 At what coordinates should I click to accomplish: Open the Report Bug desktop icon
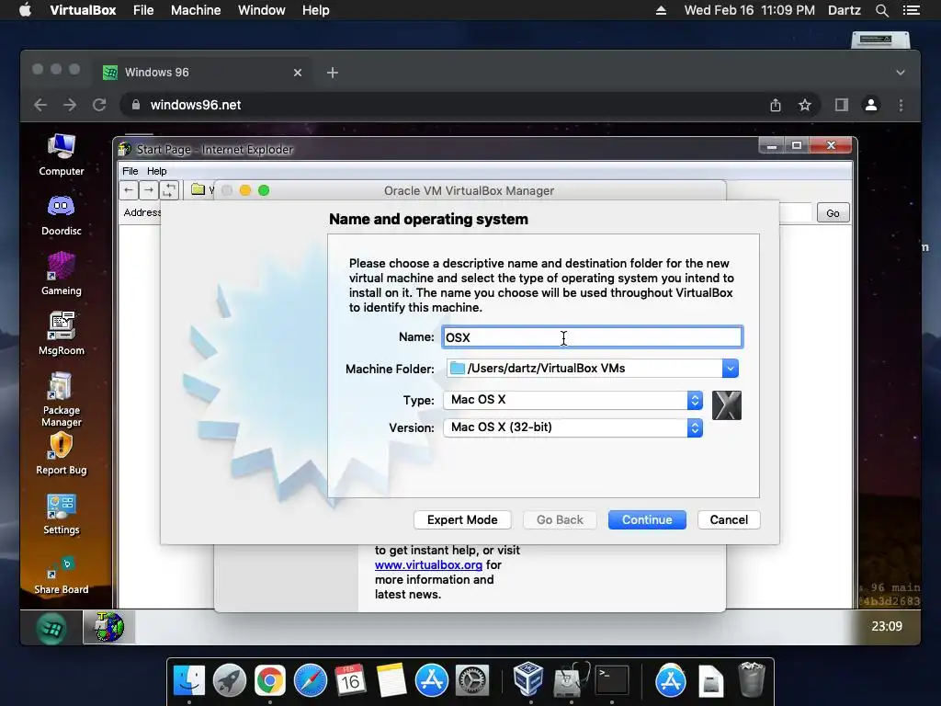click(62, 454)
